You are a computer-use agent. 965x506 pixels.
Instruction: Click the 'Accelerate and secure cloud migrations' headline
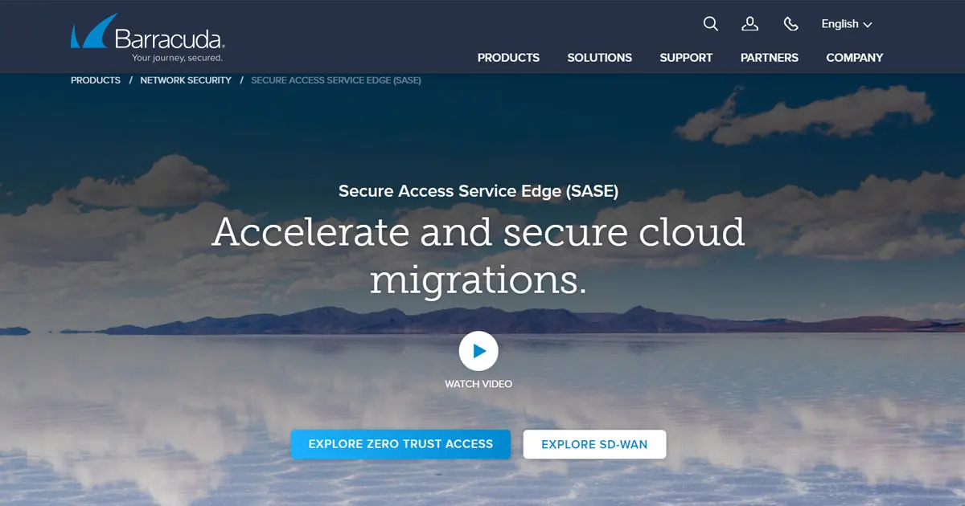click(478, 255)
